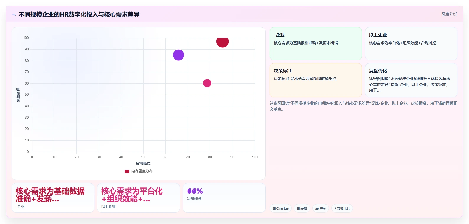Screen dimensions: 469x224
Task: Click 决策标准 是本节需要辅助理解的重点 text
Action: tap(305, 79)
